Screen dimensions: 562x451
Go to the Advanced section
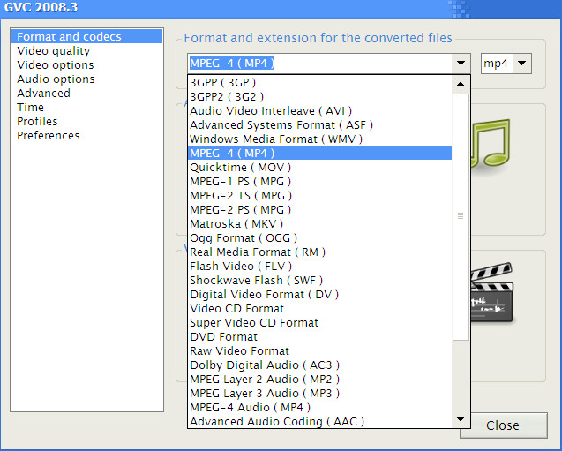(86, 94)
